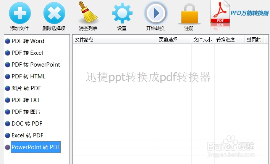Select PDF 转 Word mode

tap(28, 41)
